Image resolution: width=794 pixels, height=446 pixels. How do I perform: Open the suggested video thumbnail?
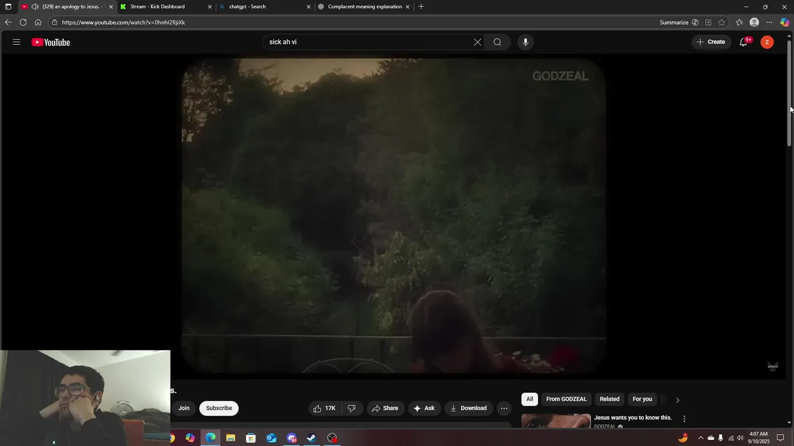[556, 421]
